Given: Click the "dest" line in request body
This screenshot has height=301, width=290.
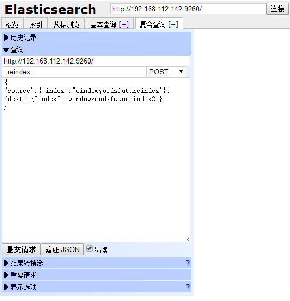Looking at the screenshot, I should click(x=83, y=99).
